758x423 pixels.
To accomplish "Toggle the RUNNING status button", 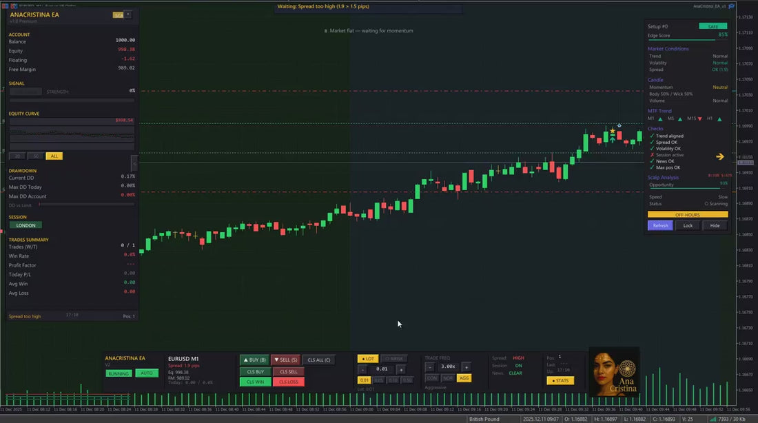I will [x=118, y=373].
